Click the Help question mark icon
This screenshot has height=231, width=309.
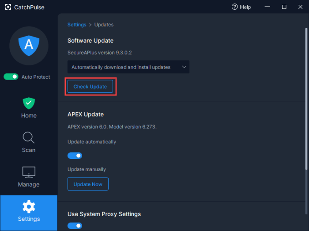234,7
